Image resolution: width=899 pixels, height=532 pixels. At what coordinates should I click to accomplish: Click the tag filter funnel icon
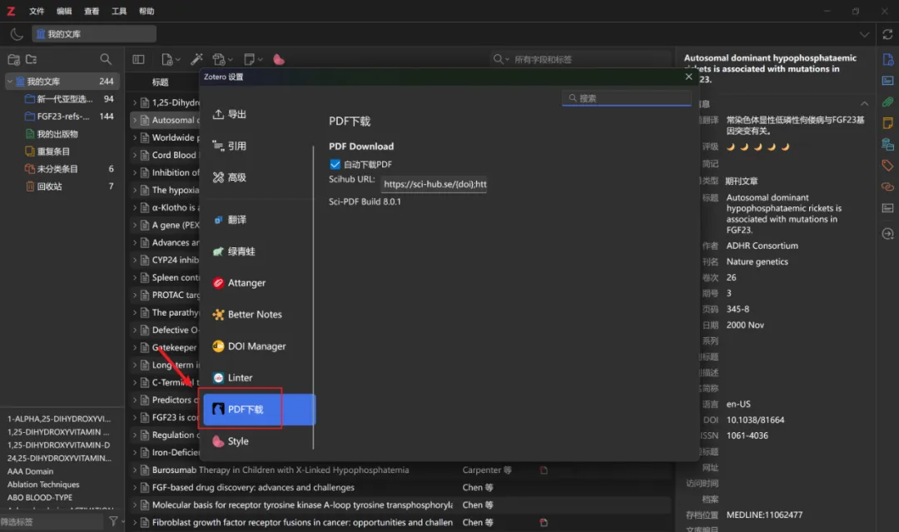pos(113,521)
